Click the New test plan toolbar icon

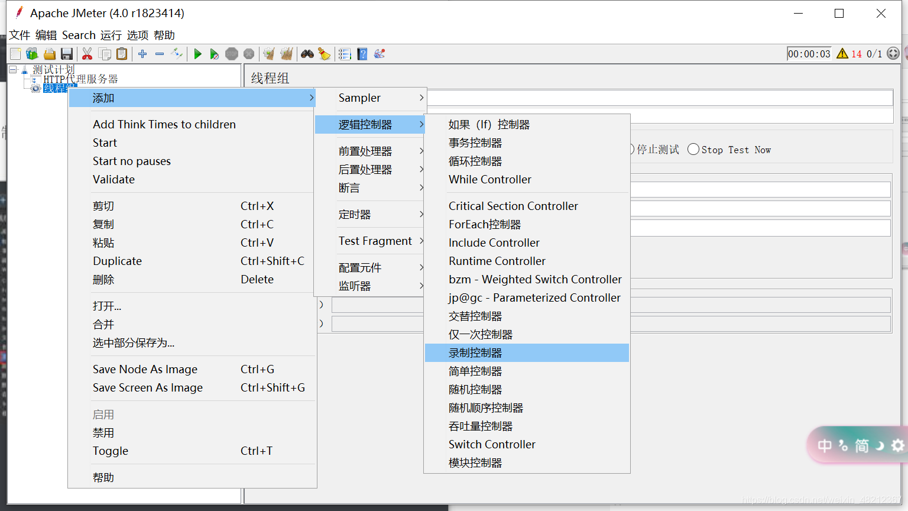coord(15,54)
